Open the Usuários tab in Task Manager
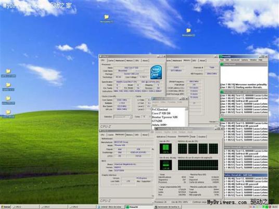Screen dimensions: 279x209 (201, 137)
